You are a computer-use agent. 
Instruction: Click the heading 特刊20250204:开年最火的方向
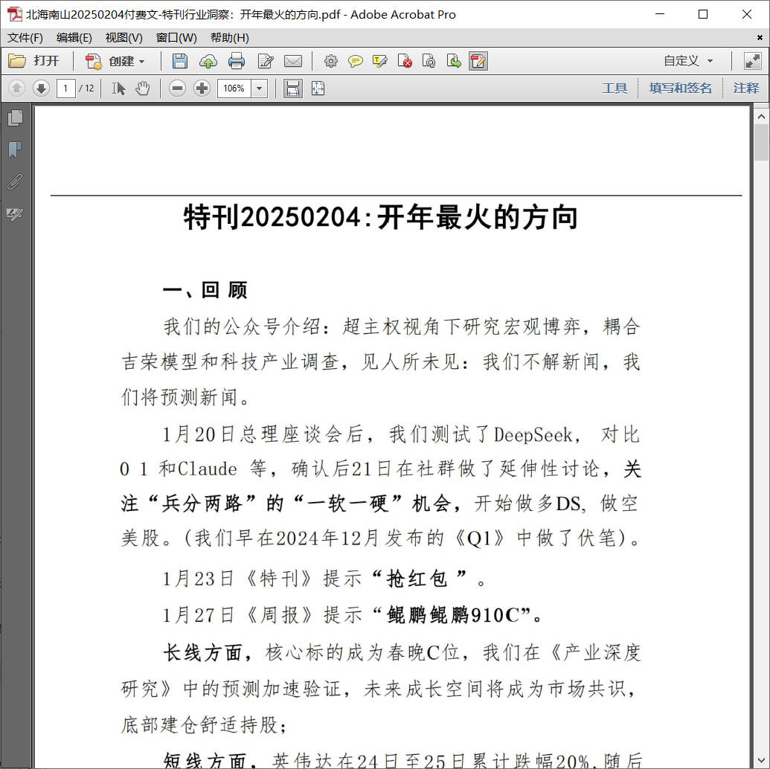(x=381, y=218)
